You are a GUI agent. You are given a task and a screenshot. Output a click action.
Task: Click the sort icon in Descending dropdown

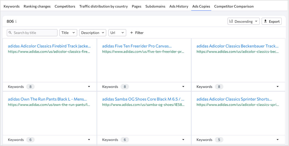point(231,21)
